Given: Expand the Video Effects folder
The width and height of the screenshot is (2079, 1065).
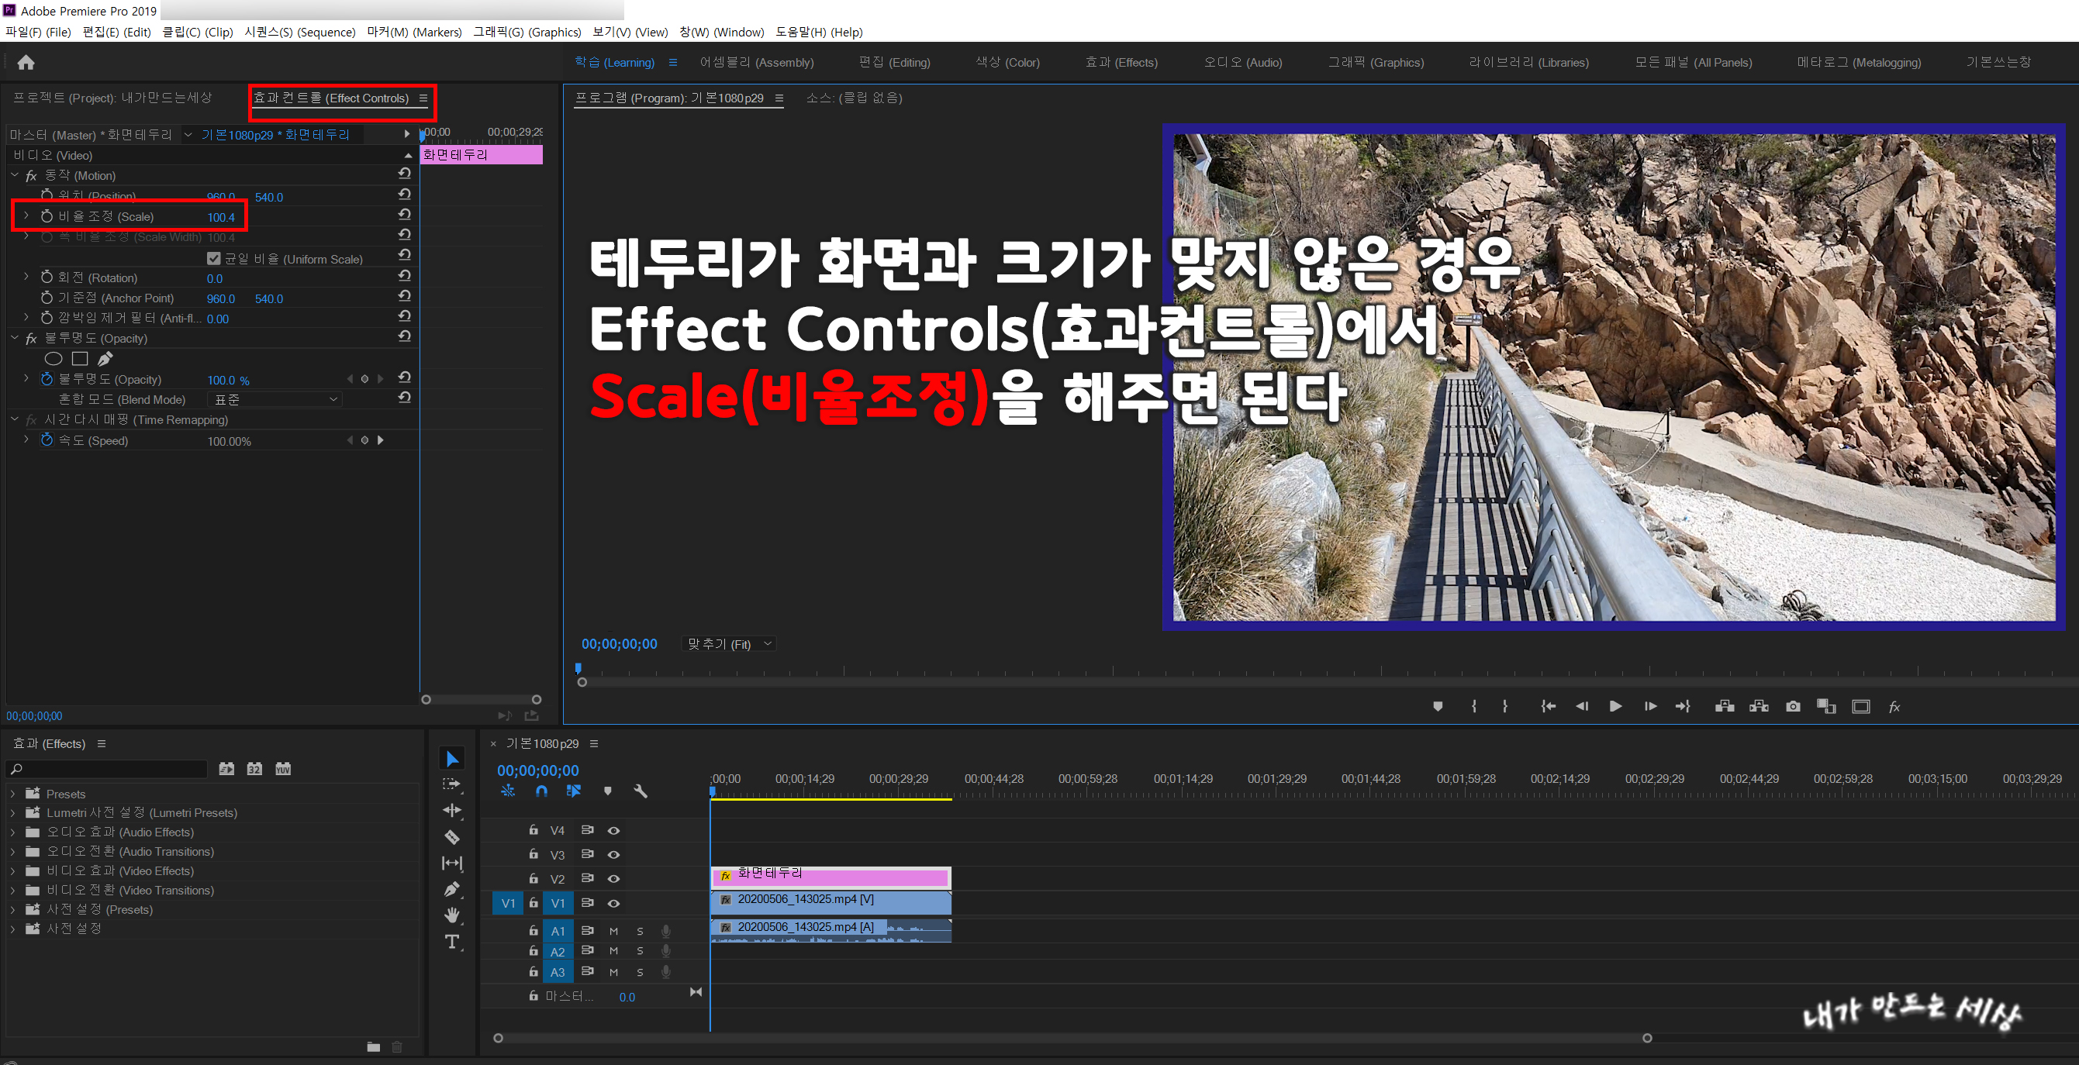Looking at the screenshot, I should [x=13, y=871].
